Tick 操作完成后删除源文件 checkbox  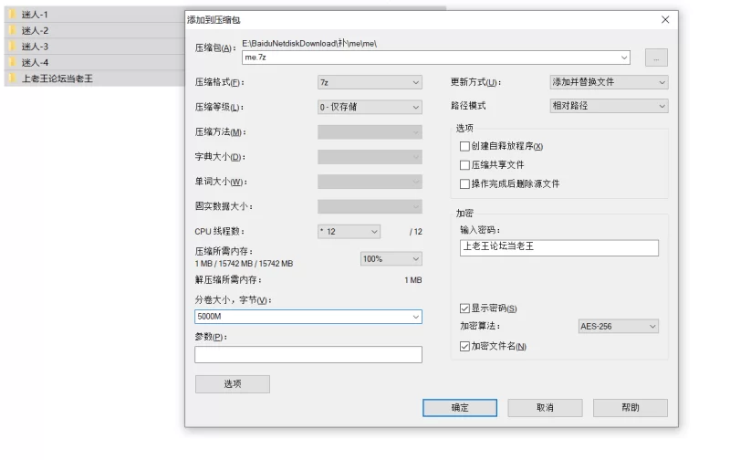464,183
